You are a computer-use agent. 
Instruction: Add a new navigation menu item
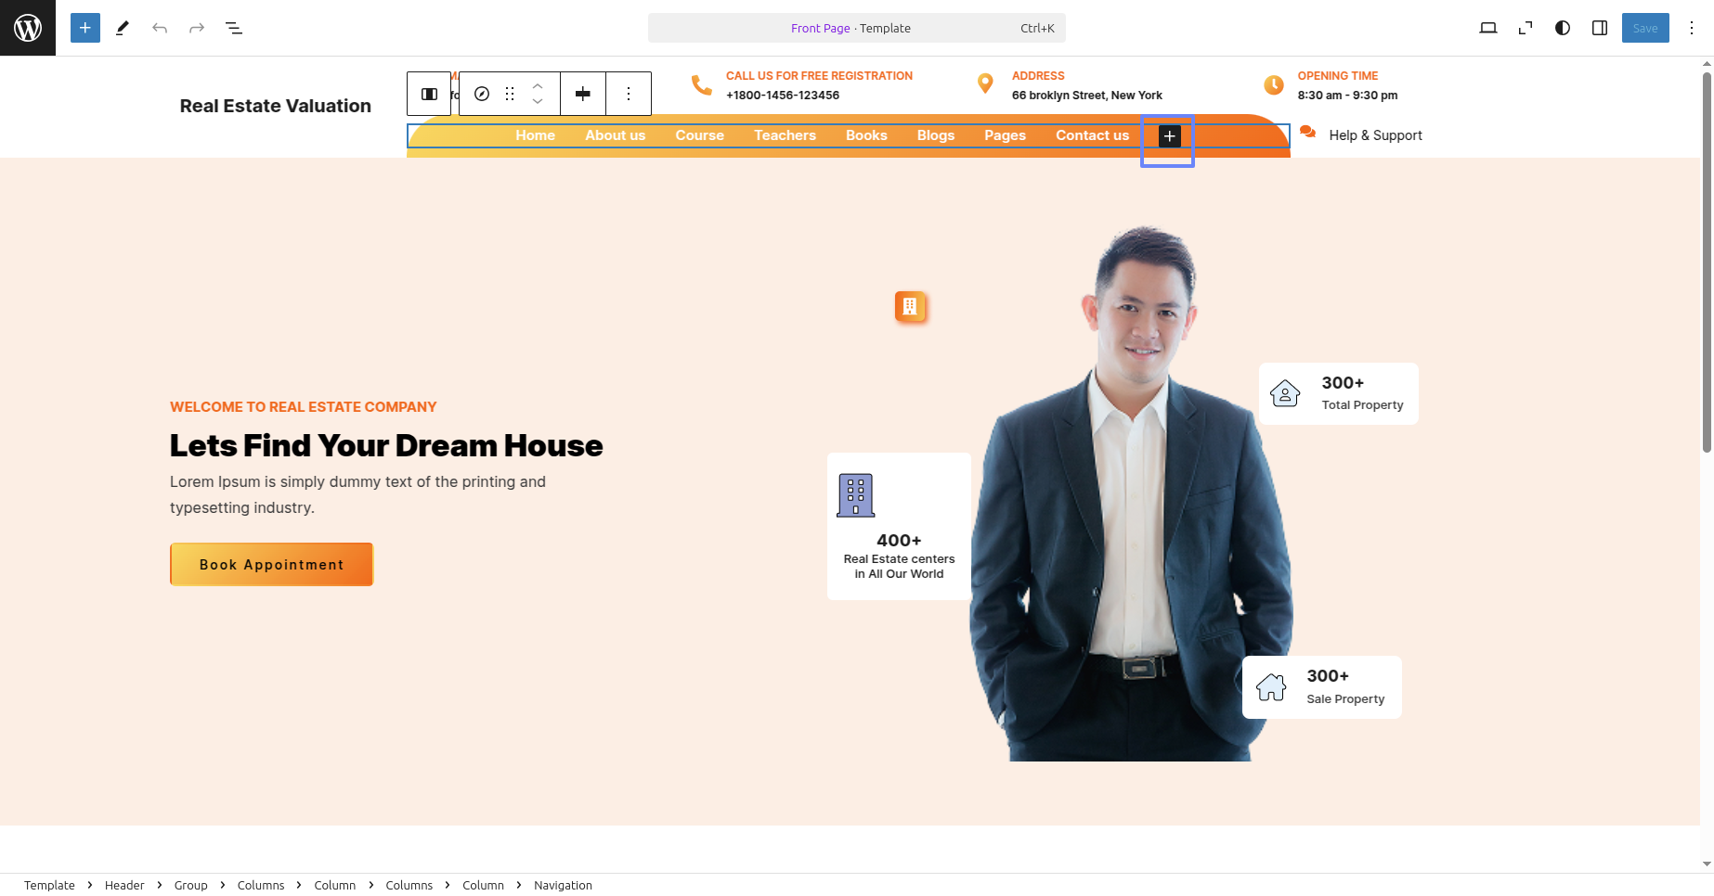(1170, 136)
